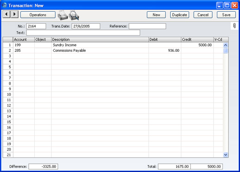Click the Trans.Date field
The width and height of the screenshot is (240, 172).
click(x=86, y=26)
